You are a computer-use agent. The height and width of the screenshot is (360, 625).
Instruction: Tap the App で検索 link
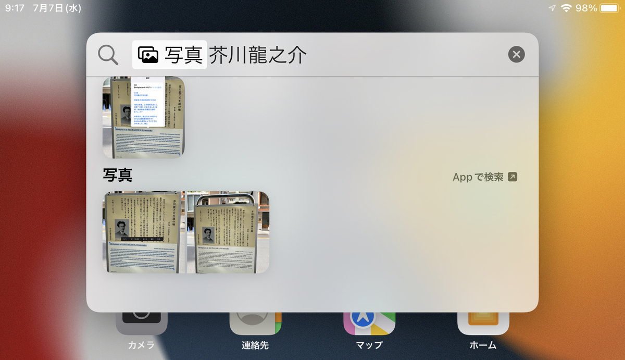coord(478,177)
